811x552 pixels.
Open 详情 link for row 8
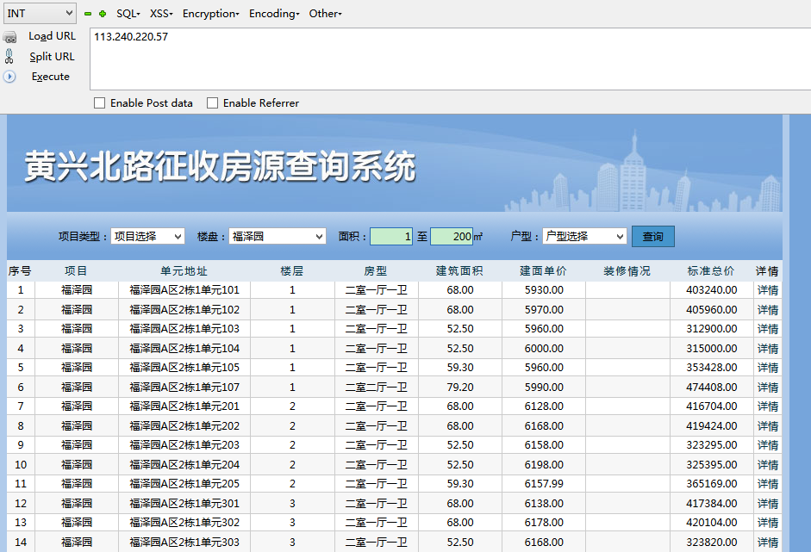[x=768, y=426]
